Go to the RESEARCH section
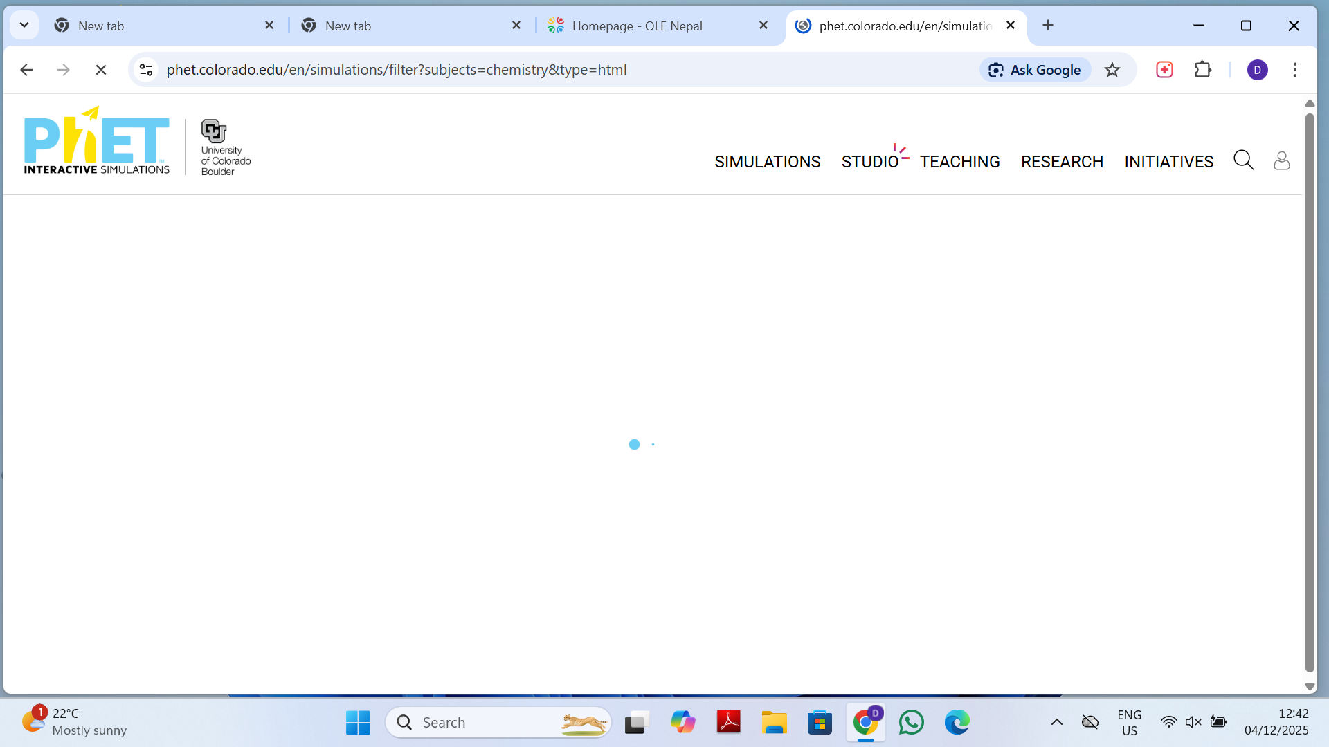The width and height of the screenshot is (1329, 747). pyautogui.click(x=1062, y=162)
